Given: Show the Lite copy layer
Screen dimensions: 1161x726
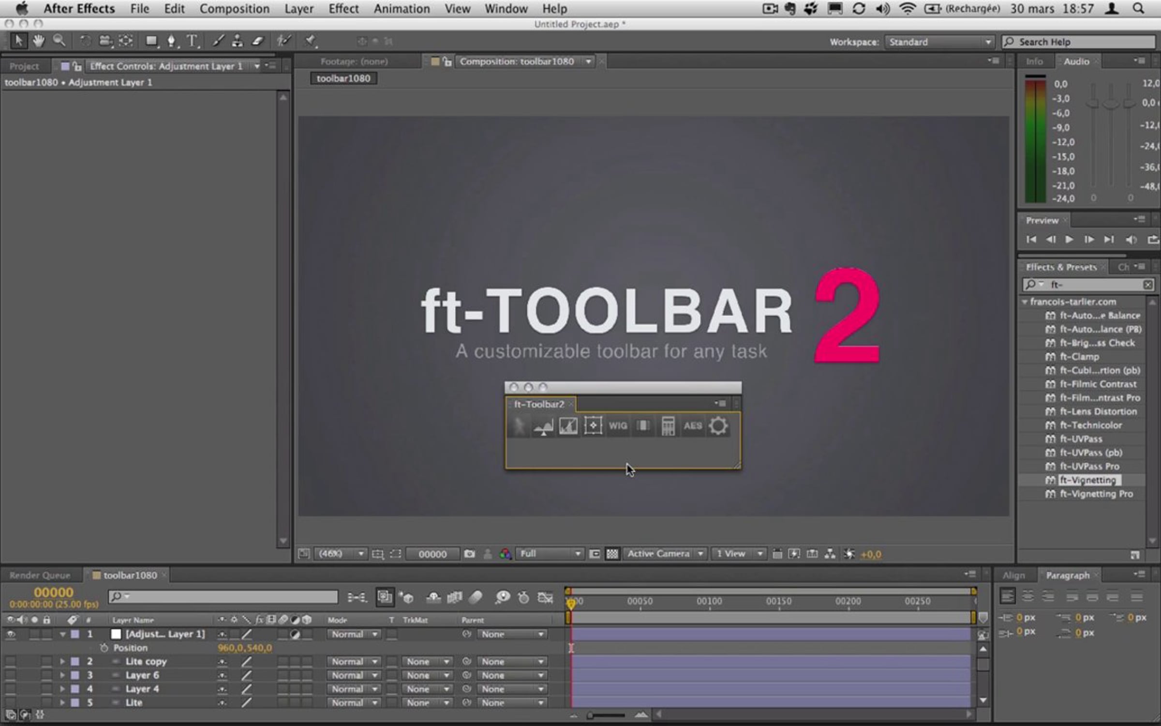Looking at the screenshot, I should click(11, 661).
